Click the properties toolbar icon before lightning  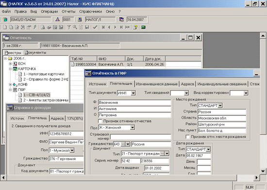[x=29, y=27]
